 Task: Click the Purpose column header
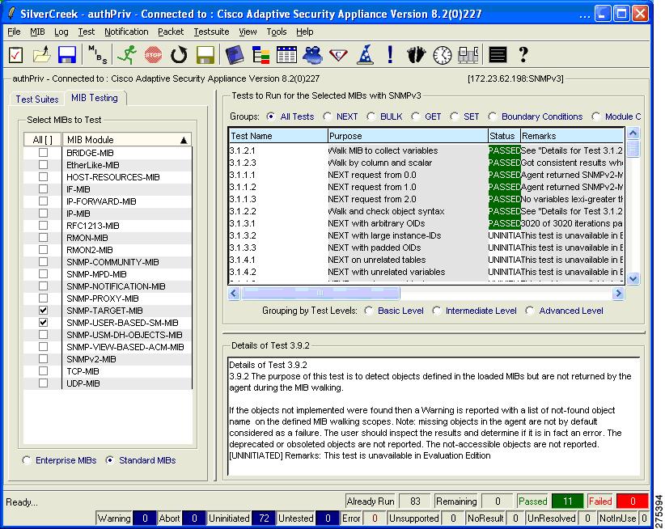[x=408, y=136]
